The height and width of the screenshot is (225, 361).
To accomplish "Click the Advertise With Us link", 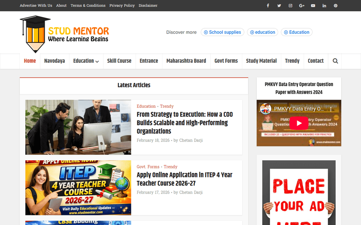I will pyautogui.click(x=36, y=6).
